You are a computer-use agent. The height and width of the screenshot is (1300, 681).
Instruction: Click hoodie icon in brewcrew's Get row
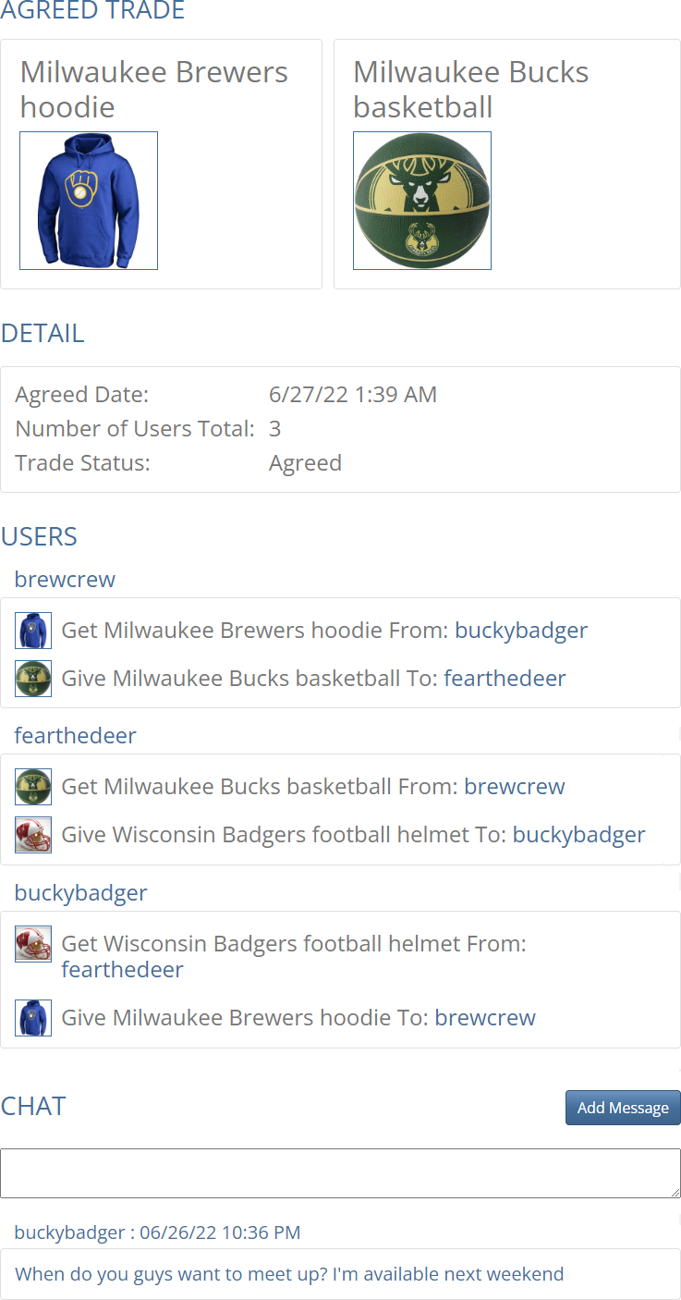pos(33,631)
